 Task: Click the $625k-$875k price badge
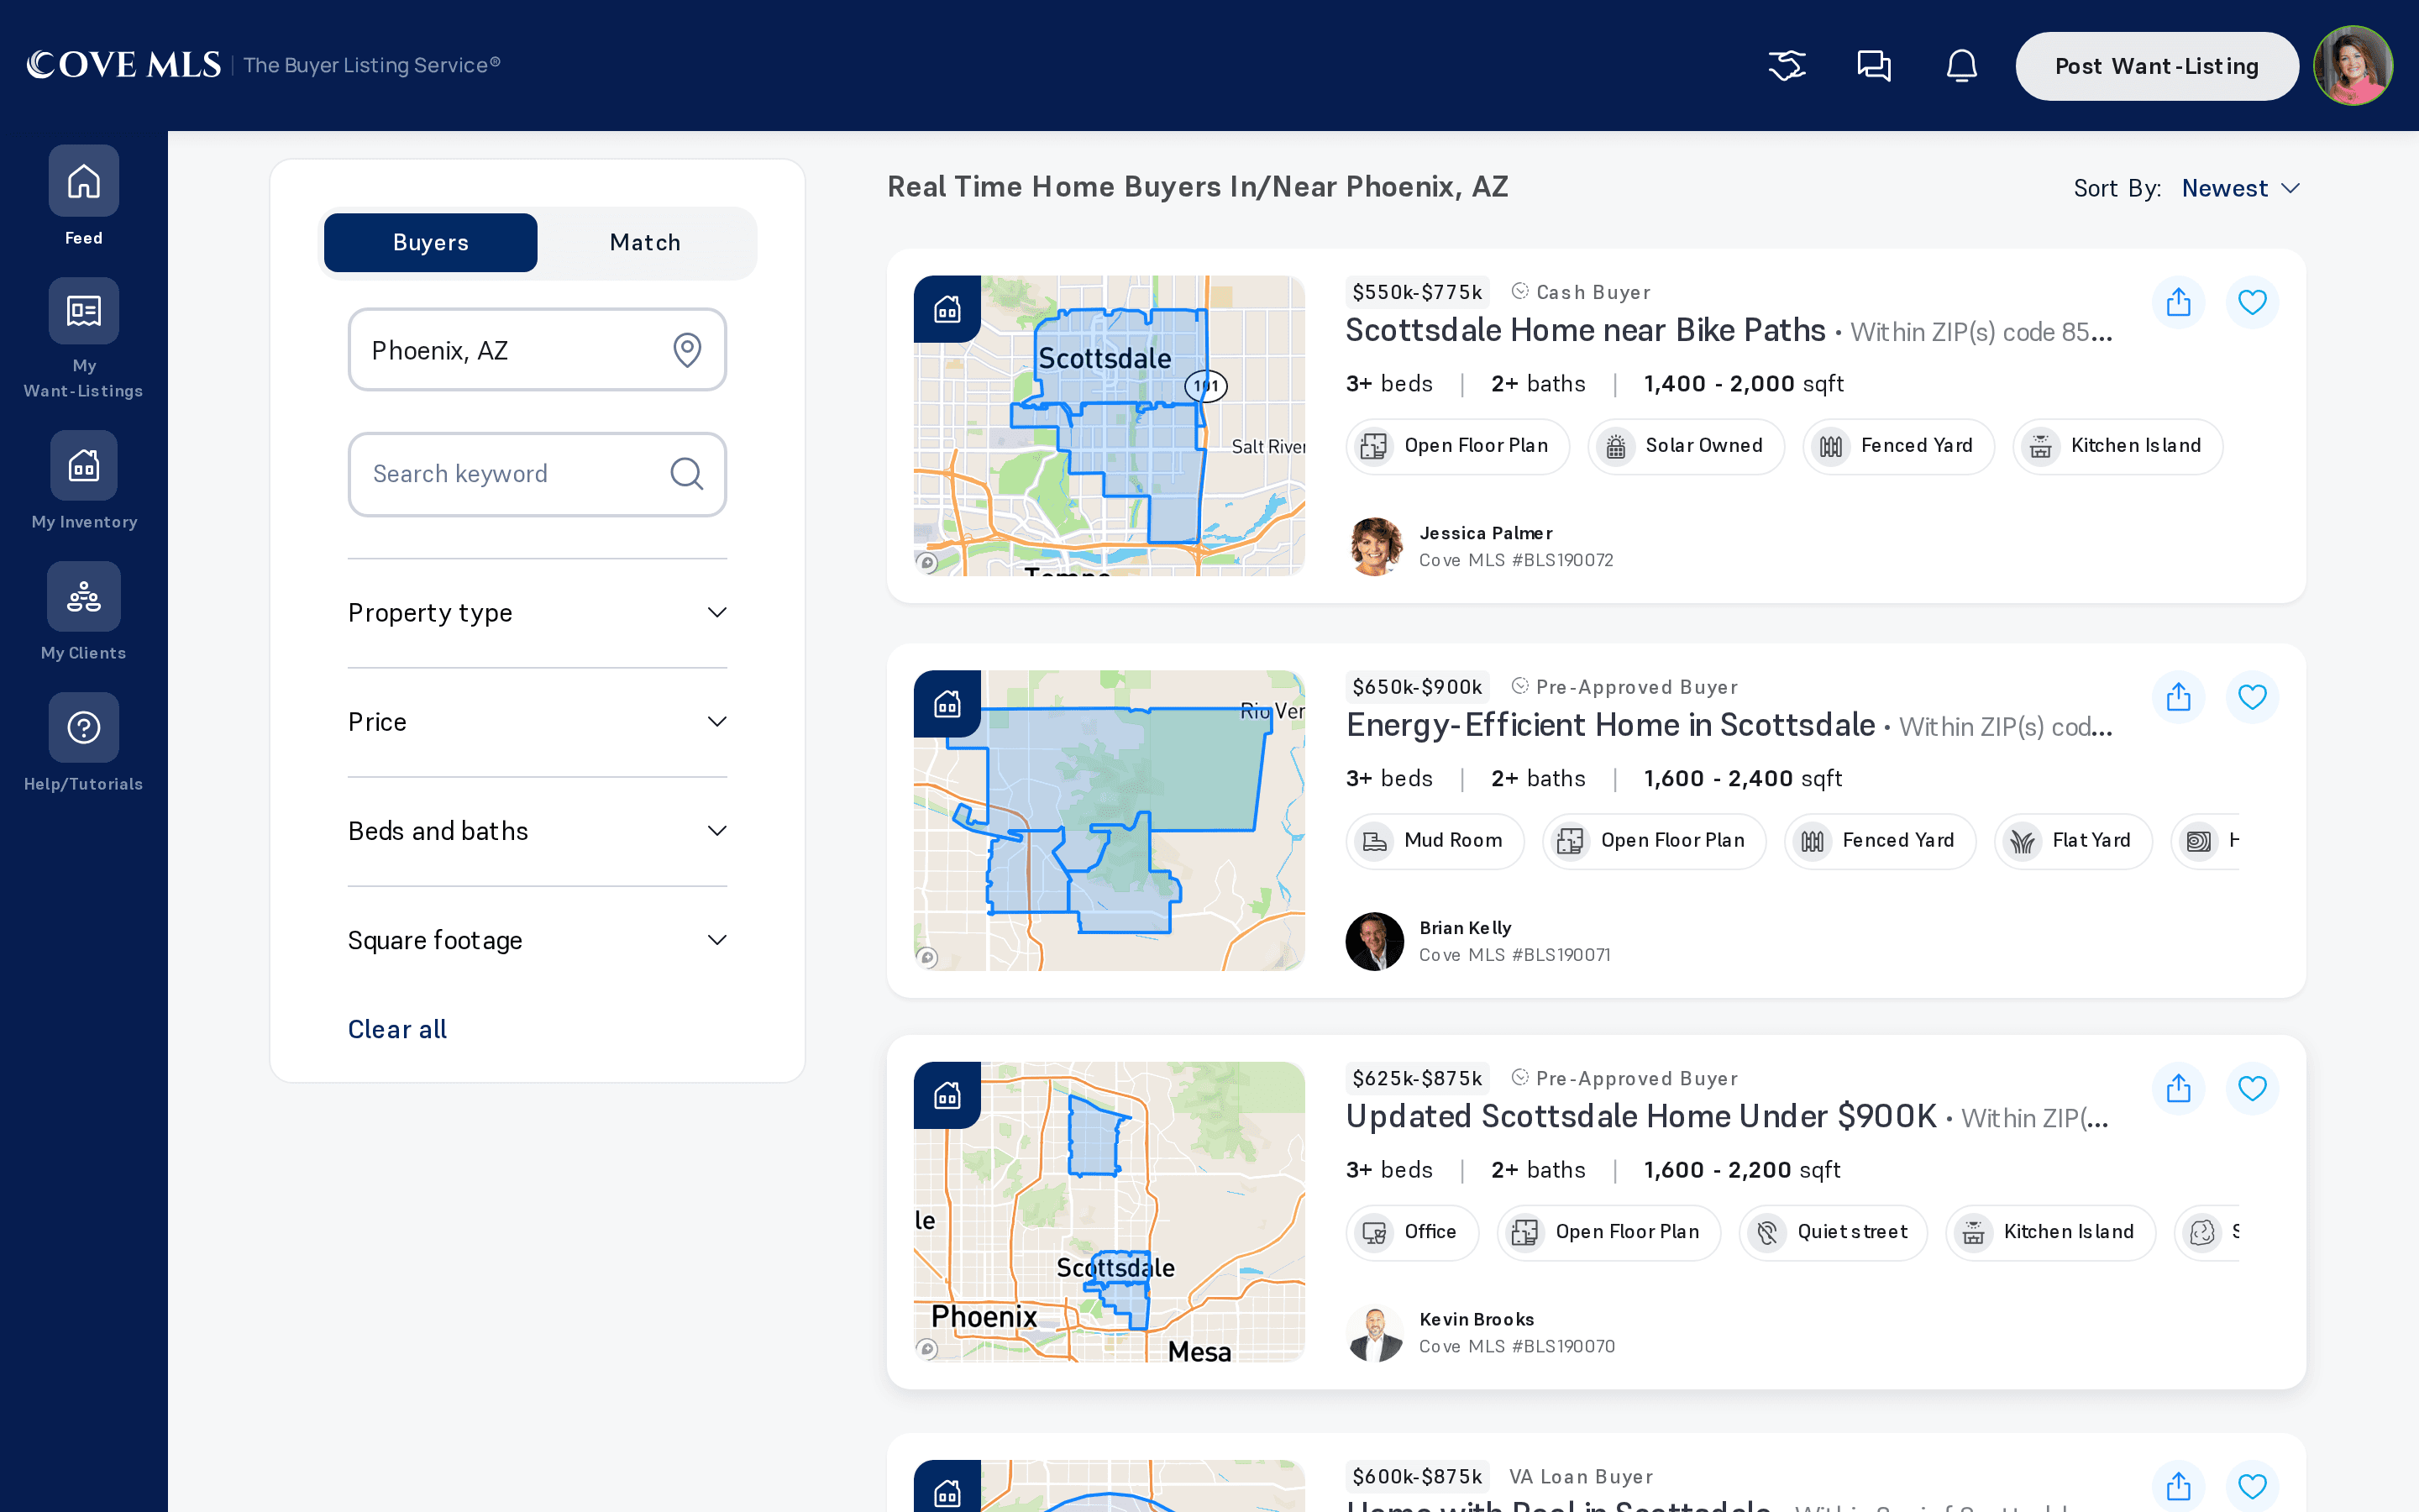1418,1078
